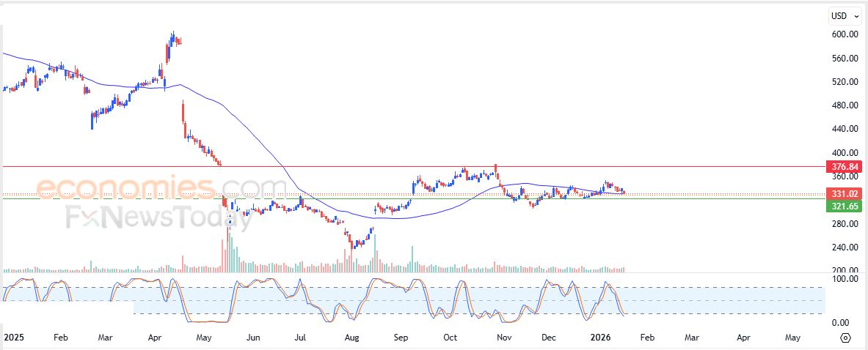Image resolution: width=868 pixels, height=350 pixels.
Task: Select the Sep month label on time axis
Action: pyautogui.click(x=401, y=338)
